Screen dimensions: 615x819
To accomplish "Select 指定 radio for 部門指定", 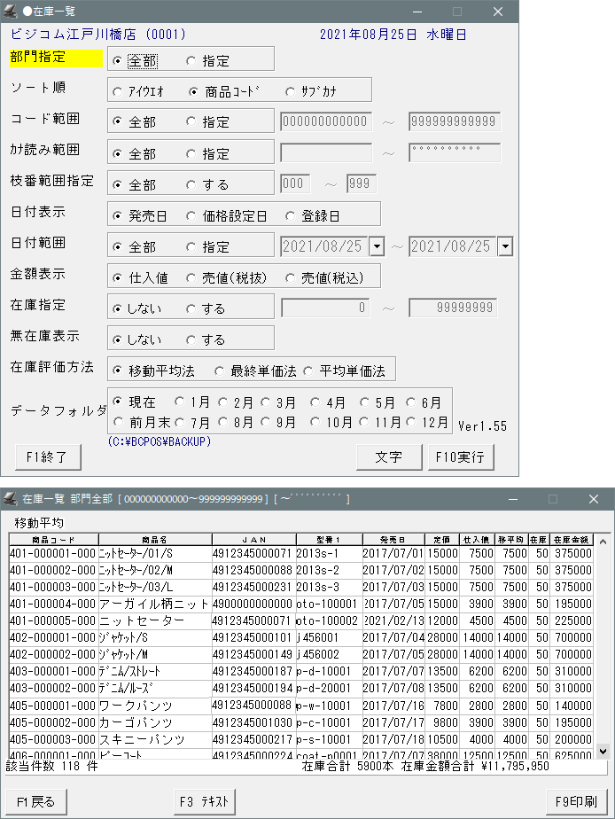I will click(191, 61).
